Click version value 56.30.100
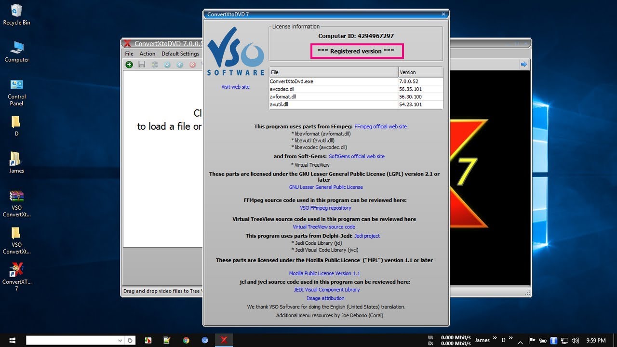The width and height of the screenshot is (617, 347). pyautogui.click(x=410, y=97)
